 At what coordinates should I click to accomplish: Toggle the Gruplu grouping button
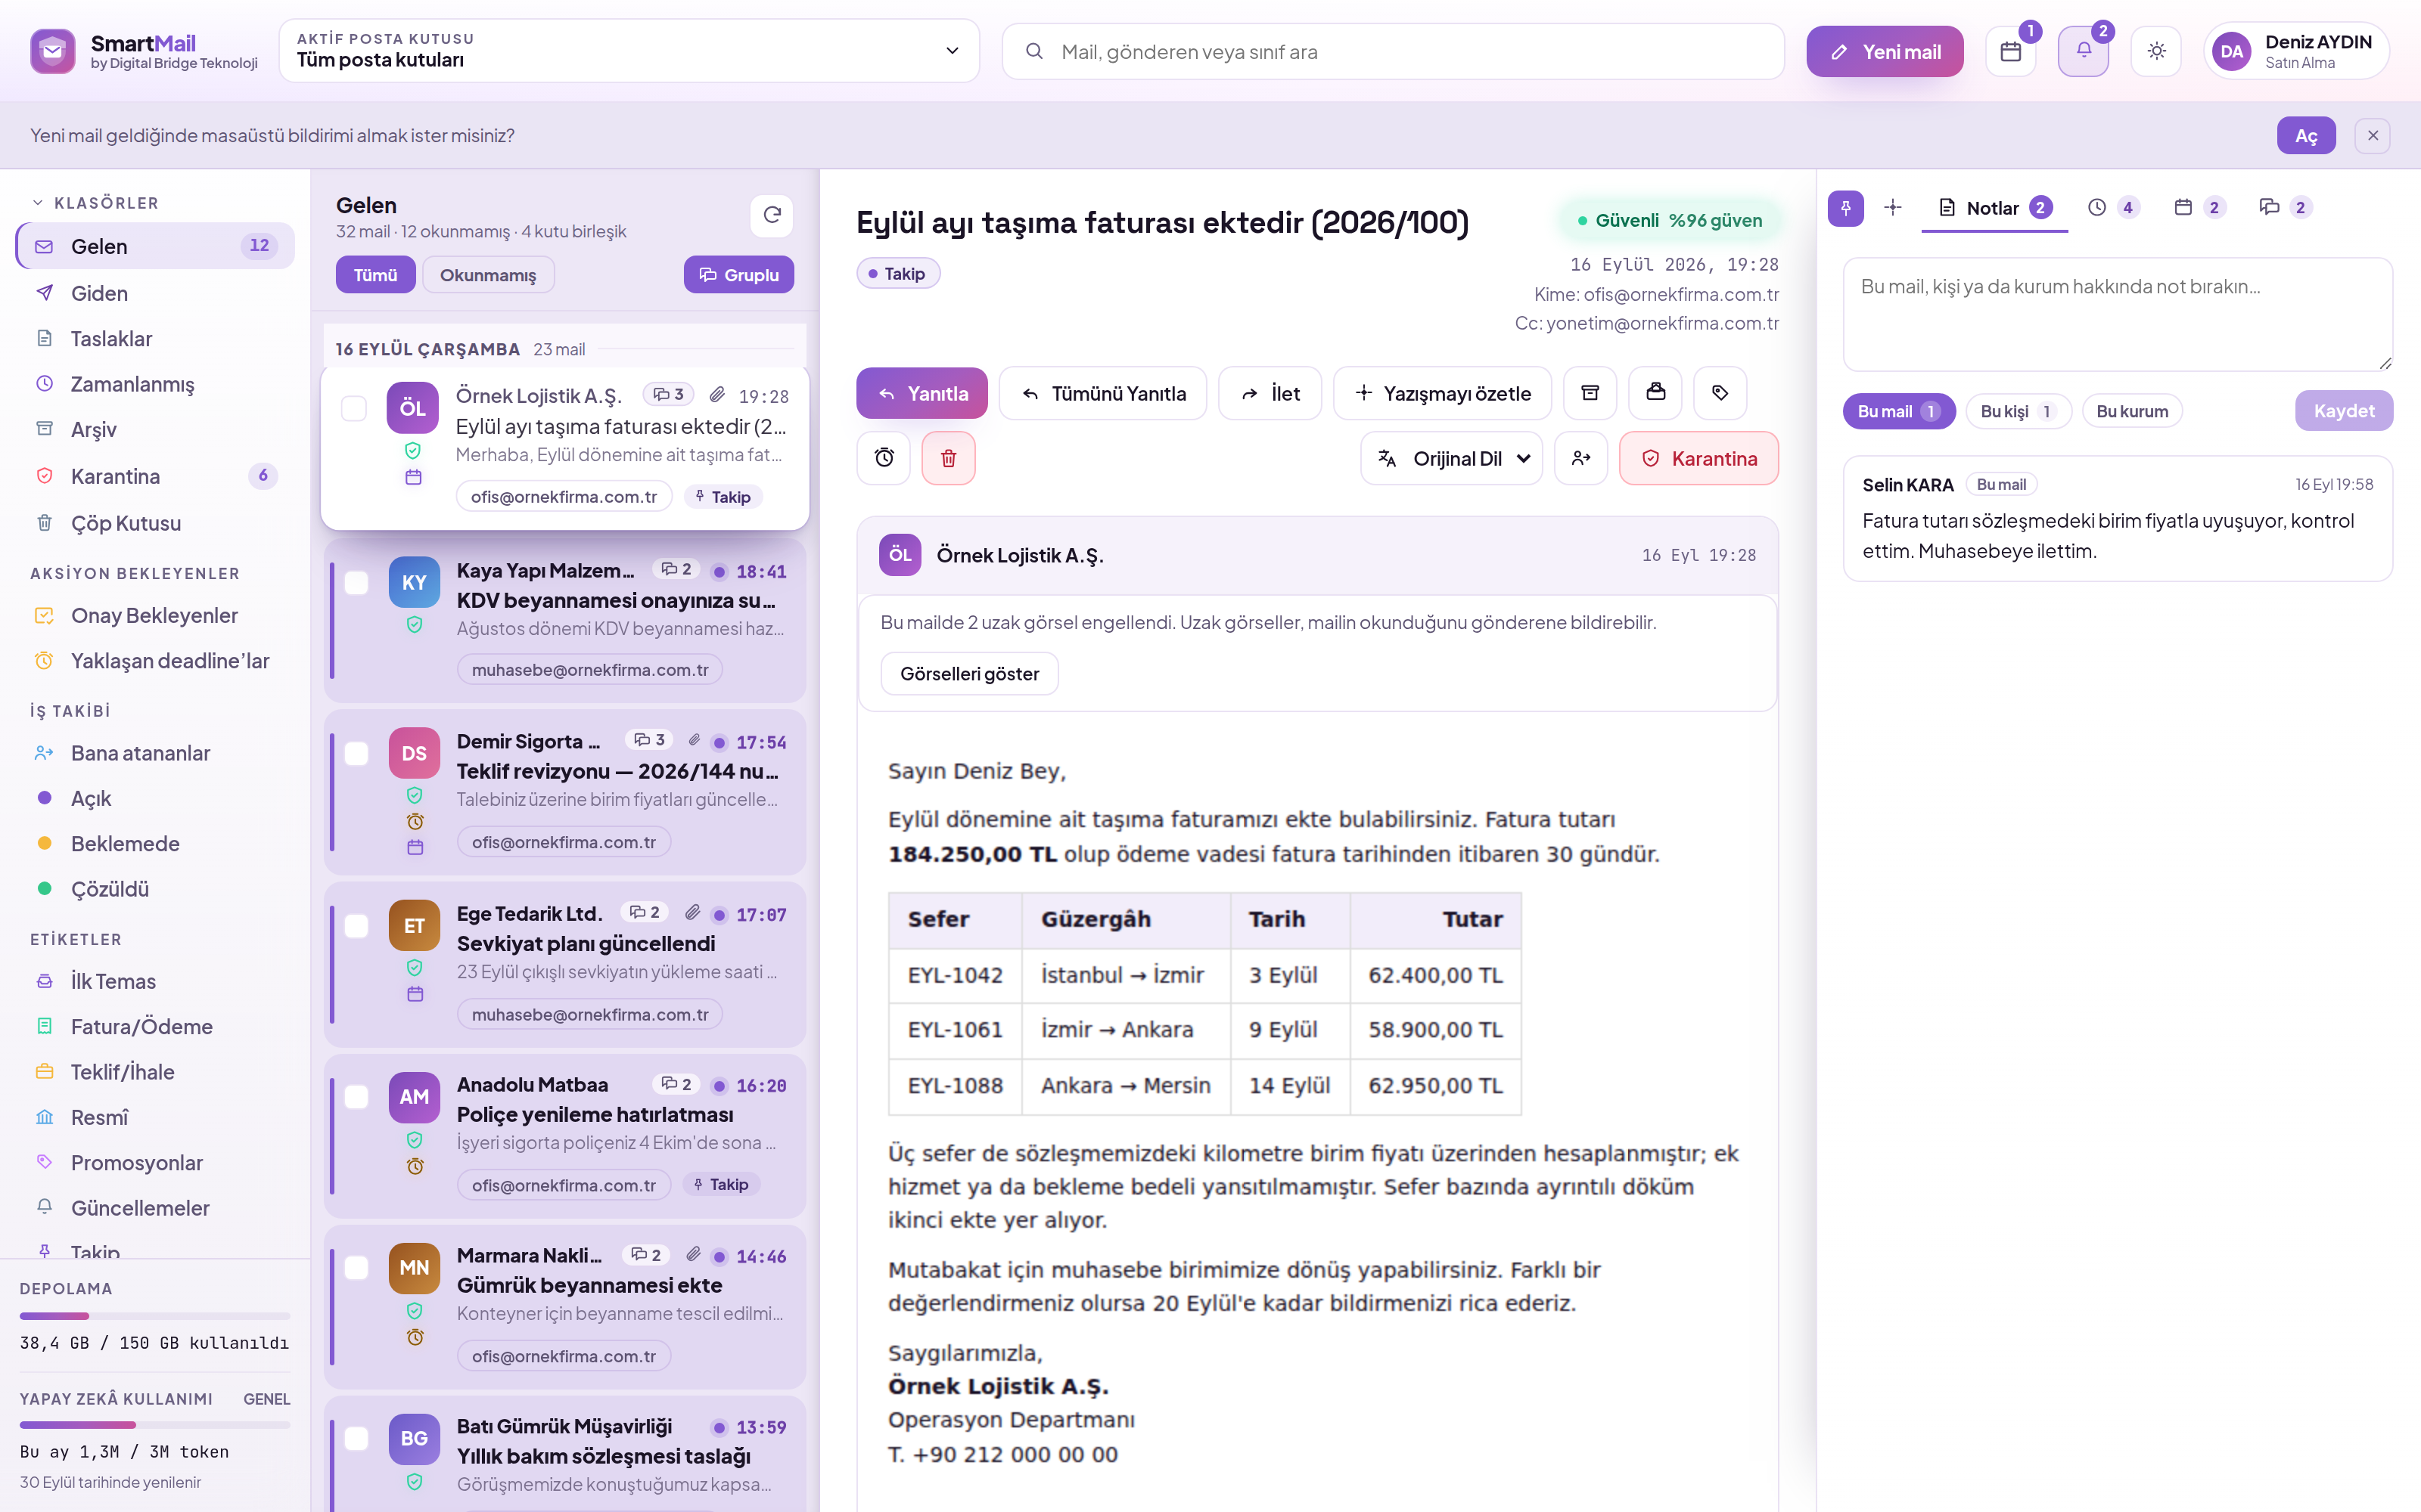point(738,275)
